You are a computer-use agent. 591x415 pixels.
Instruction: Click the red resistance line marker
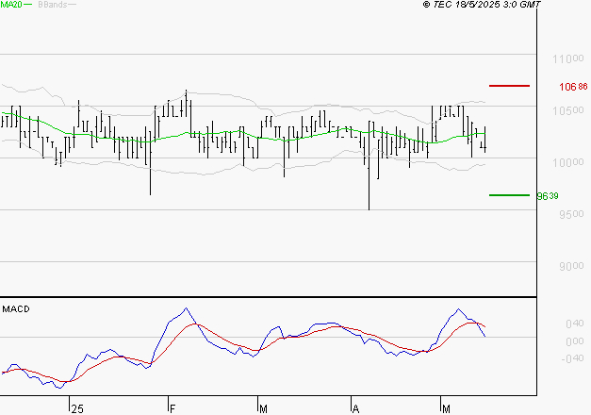(509, 86)
